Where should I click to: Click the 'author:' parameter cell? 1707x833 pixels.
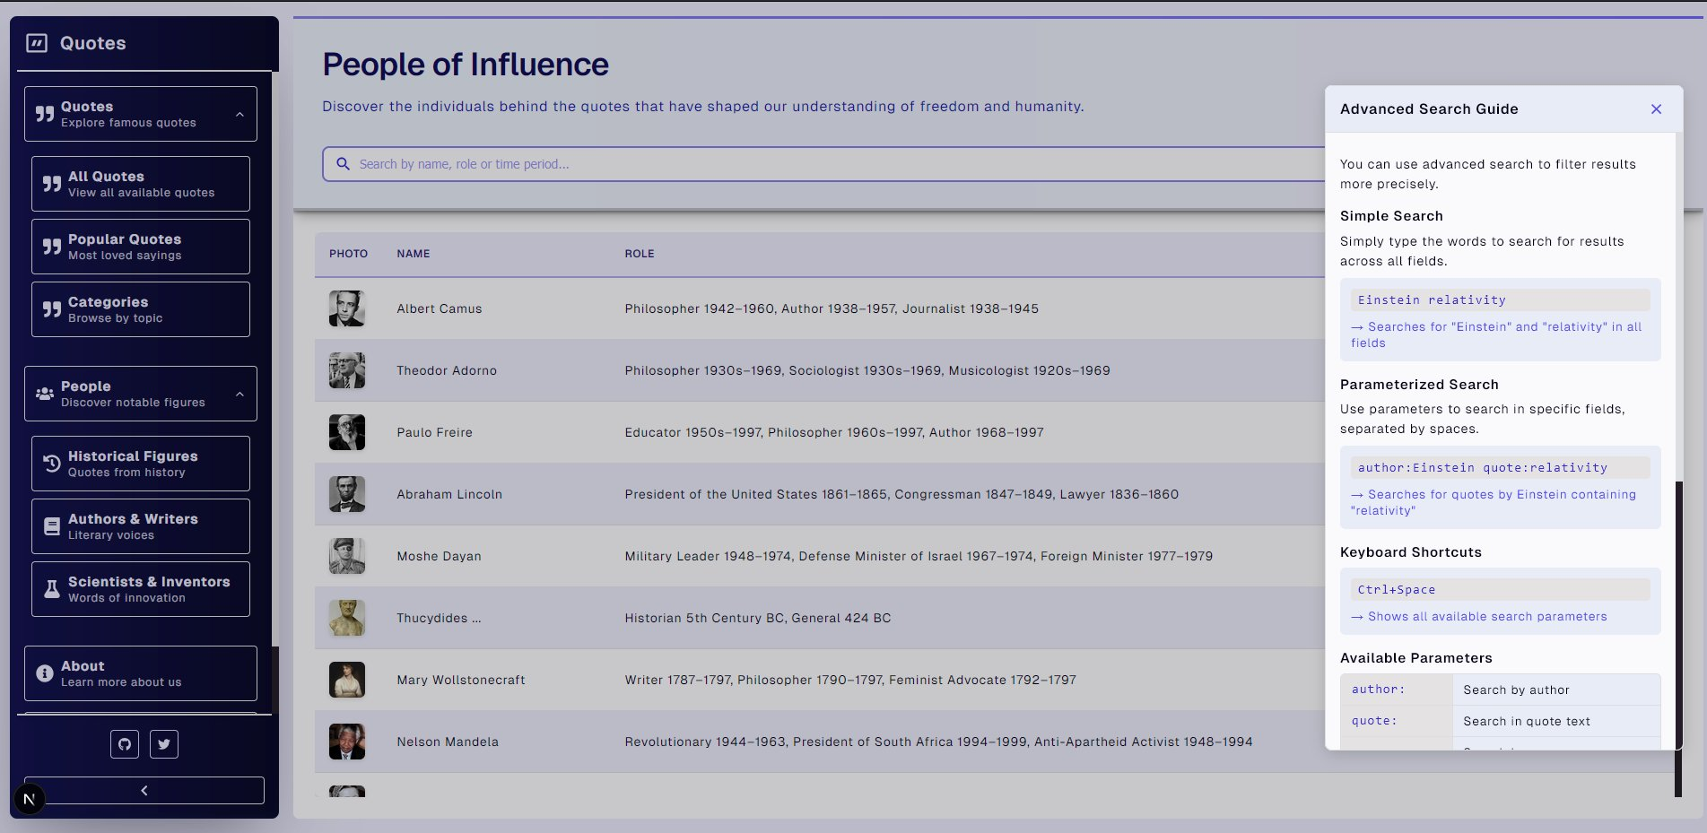pos(1397,690)
